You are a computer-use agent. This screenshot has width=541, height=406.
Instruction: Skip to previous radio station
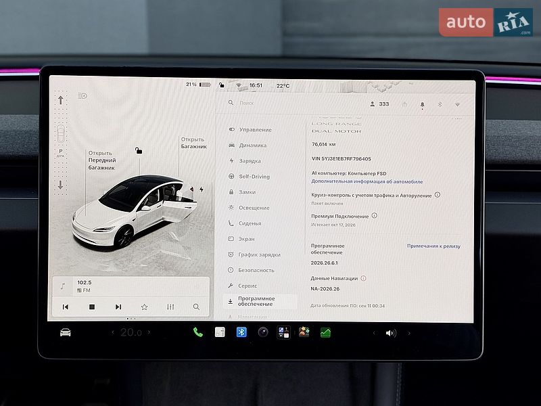65,307
